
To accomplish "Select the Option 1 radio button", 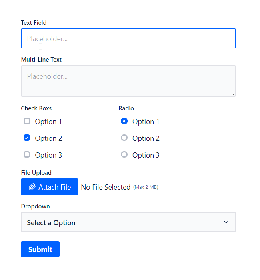I will pos(124,121).
